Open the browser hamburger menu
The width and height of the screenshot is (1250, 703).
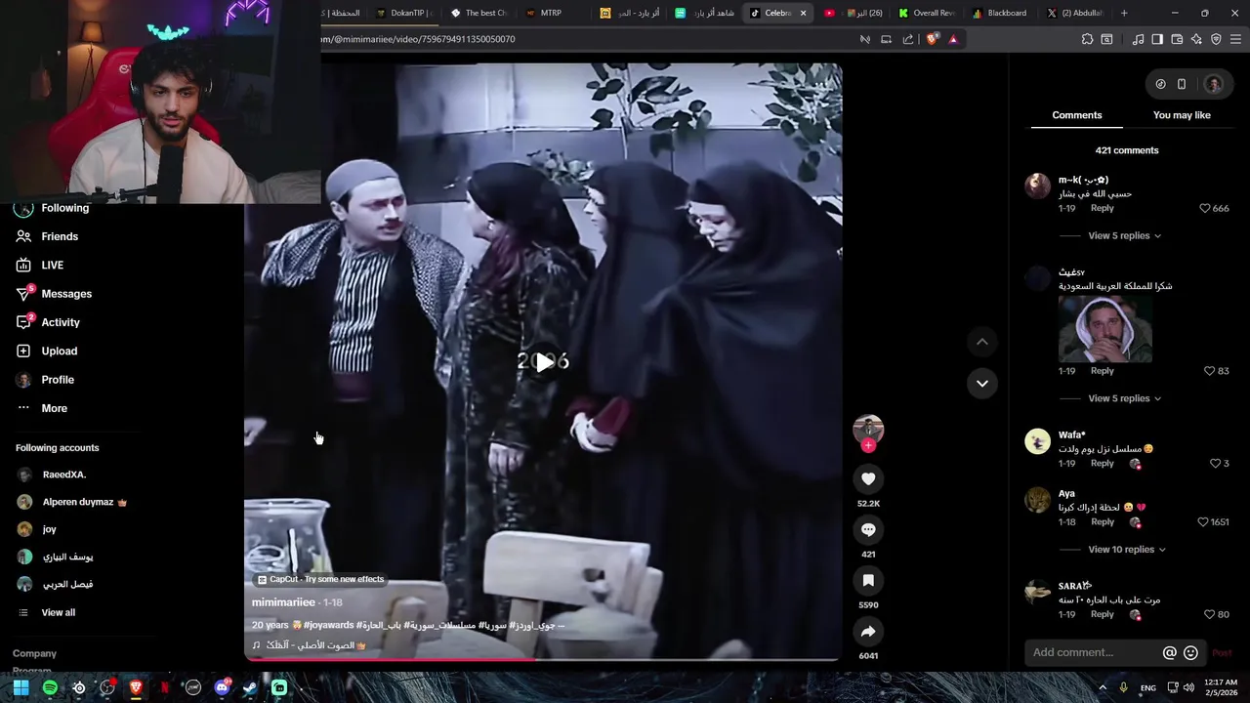coord(1236,39)
